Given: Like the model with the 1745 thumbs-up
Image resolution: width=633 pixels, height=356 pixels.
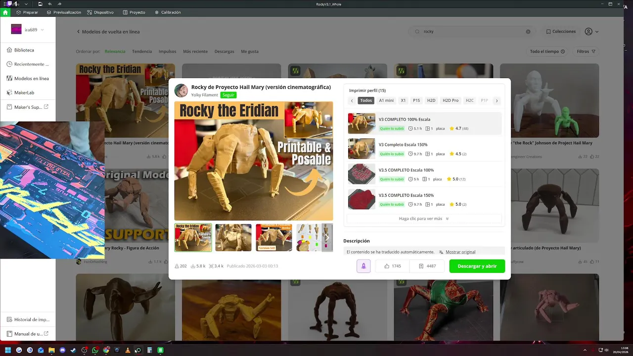Looking at the screenshot, I should click(x=393, y=266).
